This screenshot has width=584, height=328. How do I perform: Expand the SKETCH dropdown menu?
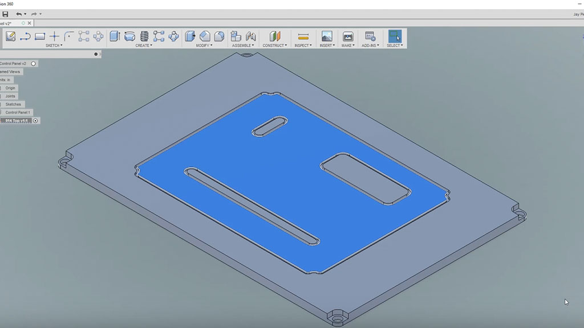click(54, 46)
